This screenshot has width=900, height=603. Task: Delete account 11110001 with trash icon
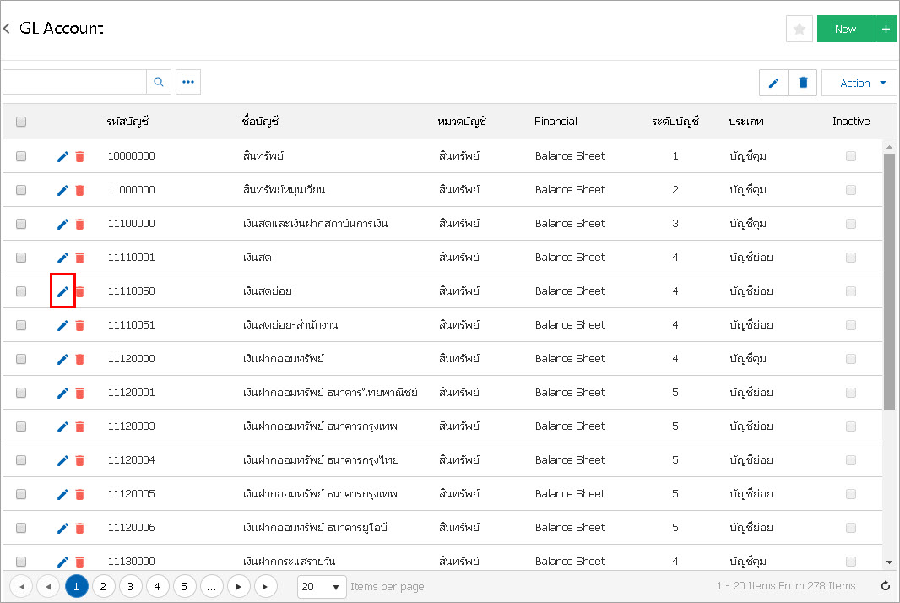[79, 258]
